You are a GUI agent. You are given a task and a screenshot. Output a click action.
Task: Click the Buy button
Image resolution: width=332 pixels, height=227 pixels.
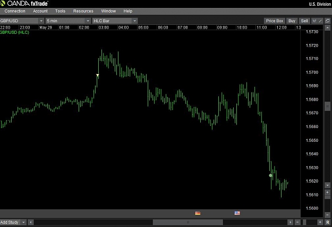pos(292,21)
